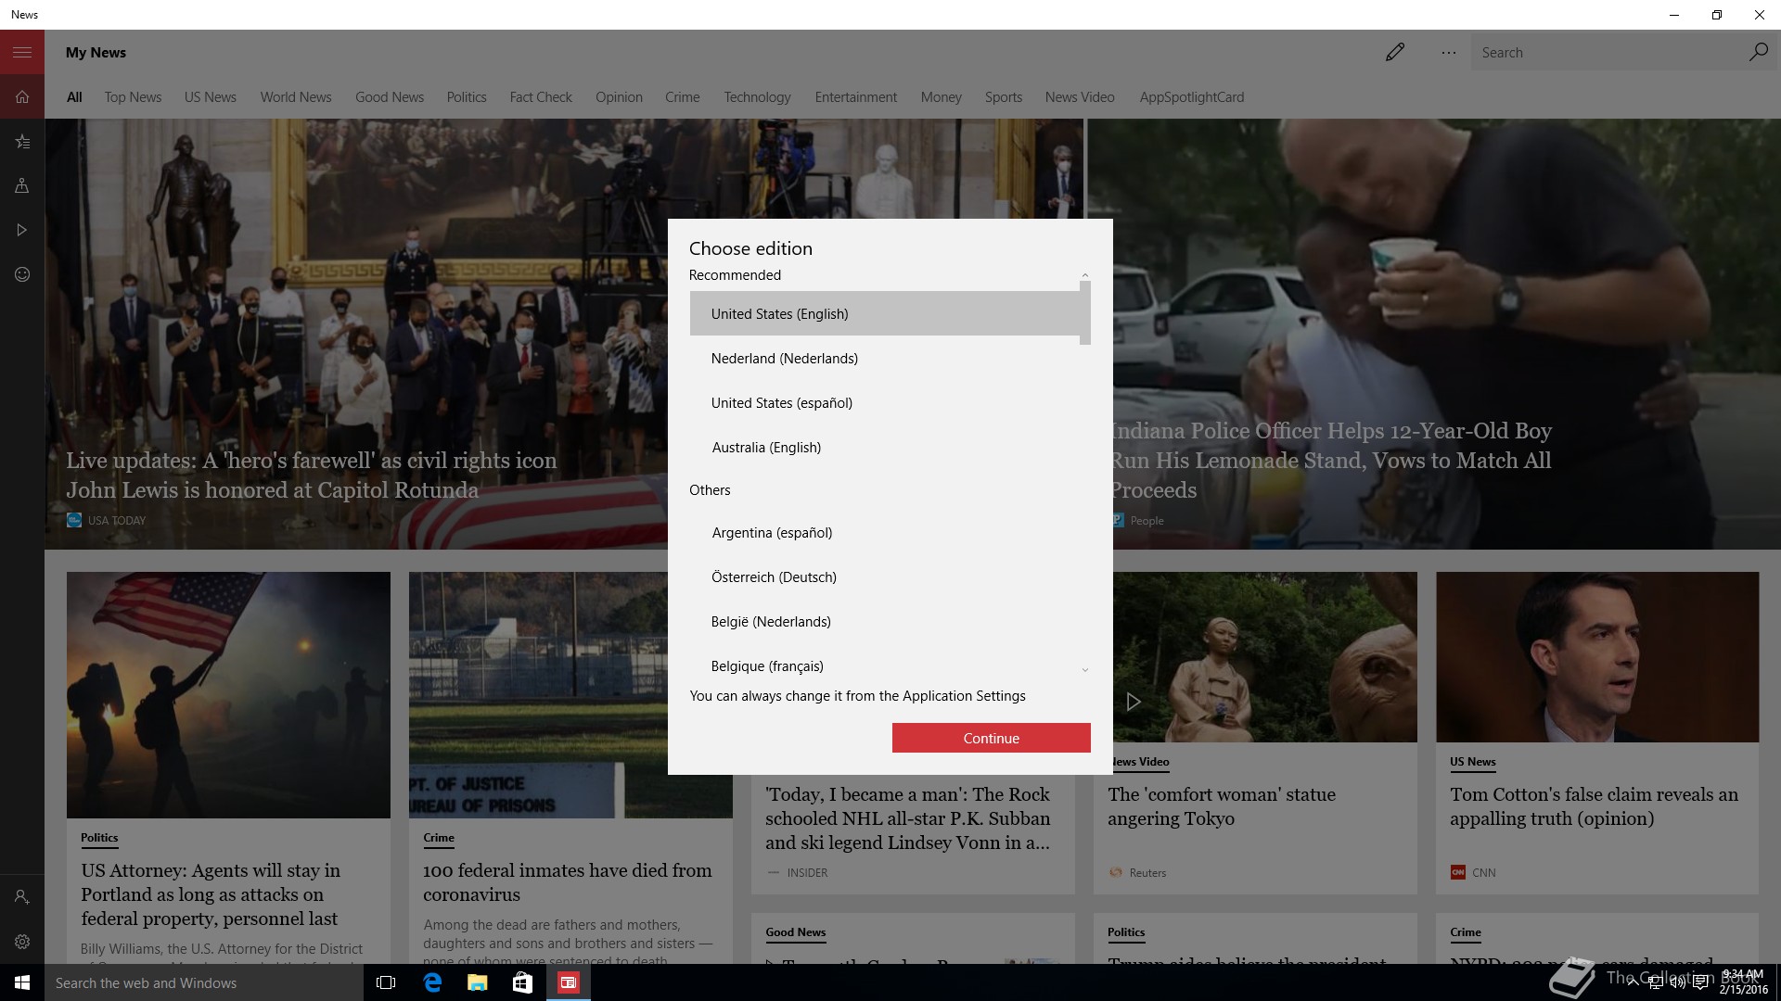Go to the Home sidebar icon

[22, 96]
